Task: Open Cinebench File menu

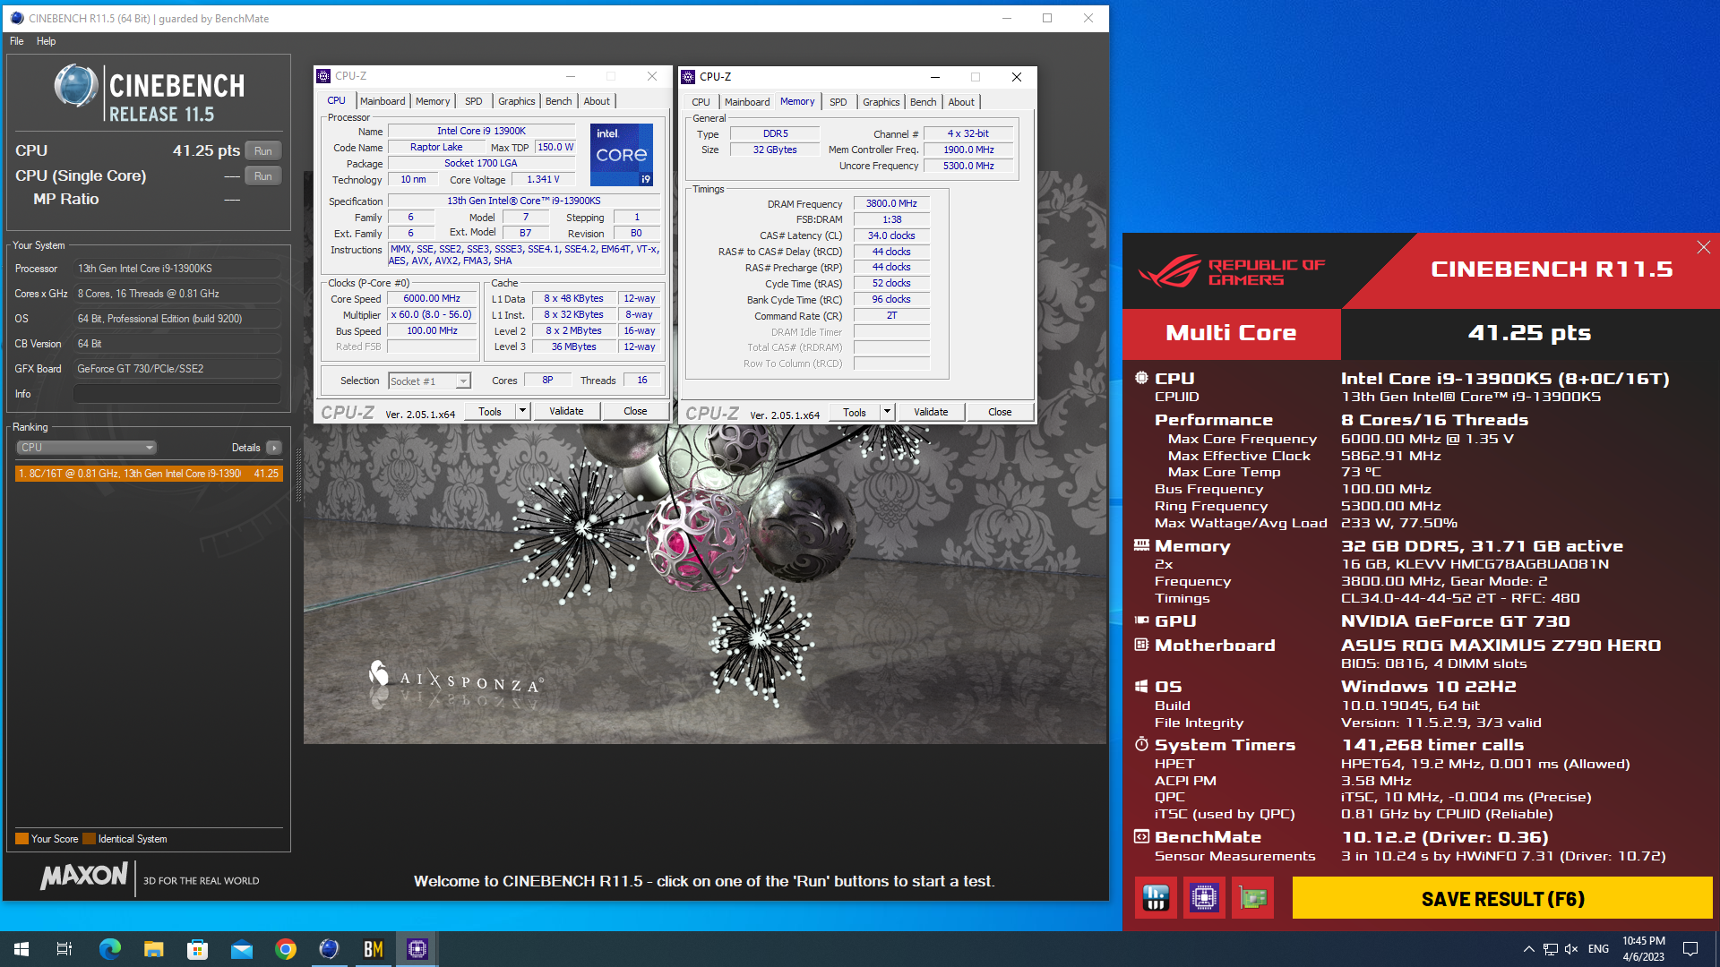Action: (17, 41)
